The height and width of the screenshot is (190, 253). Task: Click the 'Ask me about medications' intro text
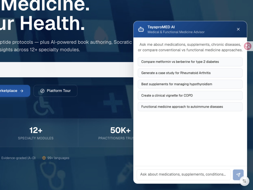coord(190,47)
